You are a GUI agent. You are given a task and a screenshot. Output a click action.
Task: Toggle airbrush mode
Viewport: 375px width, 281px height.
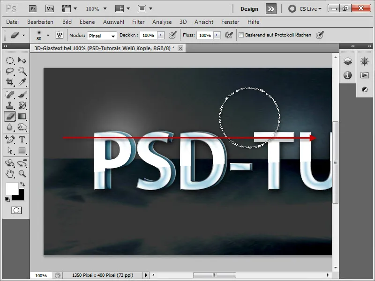click(229, 35)
